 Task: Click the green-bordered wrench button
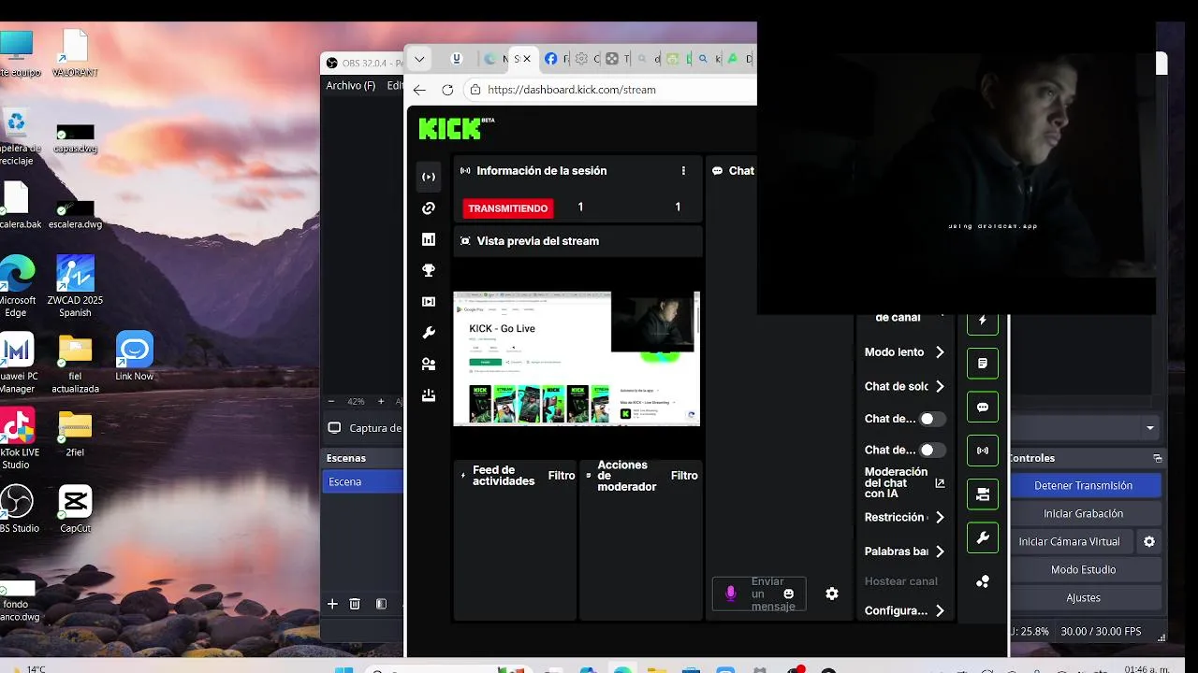coord(983,537)
